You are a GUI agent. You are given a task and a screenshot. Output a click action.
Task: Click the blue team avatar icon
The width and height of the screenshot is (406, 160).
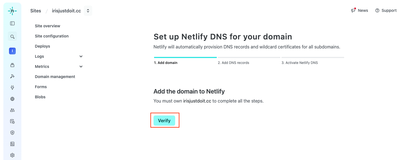coord(12,51)
